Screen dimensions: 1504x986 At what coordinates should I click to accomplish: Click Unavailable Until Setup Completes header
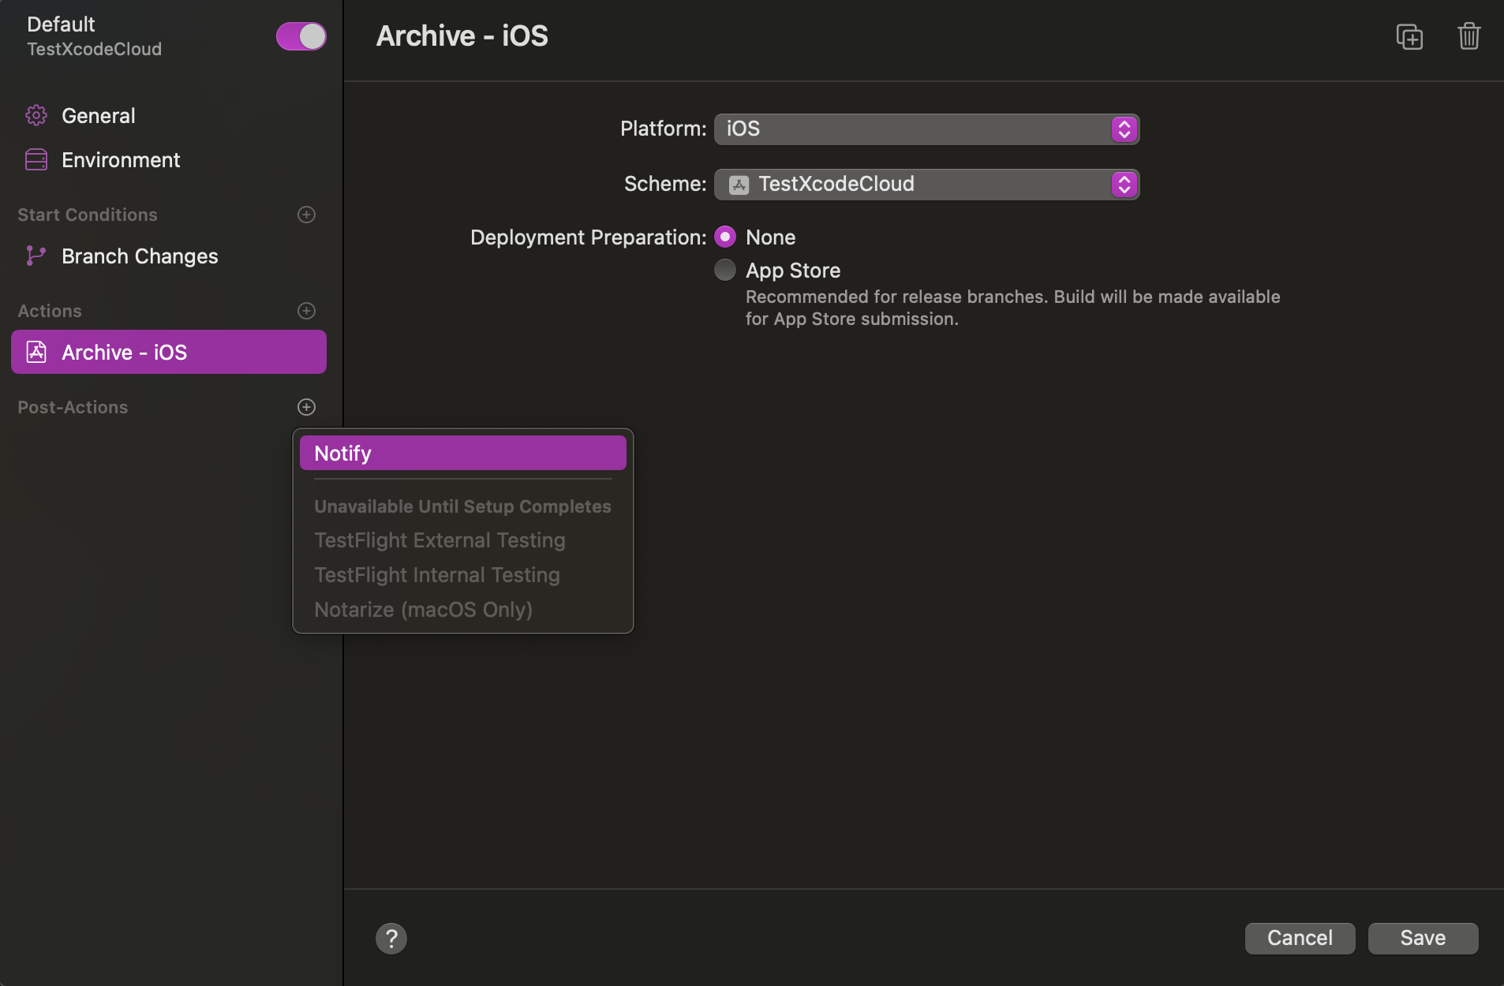tap(462, 506)
